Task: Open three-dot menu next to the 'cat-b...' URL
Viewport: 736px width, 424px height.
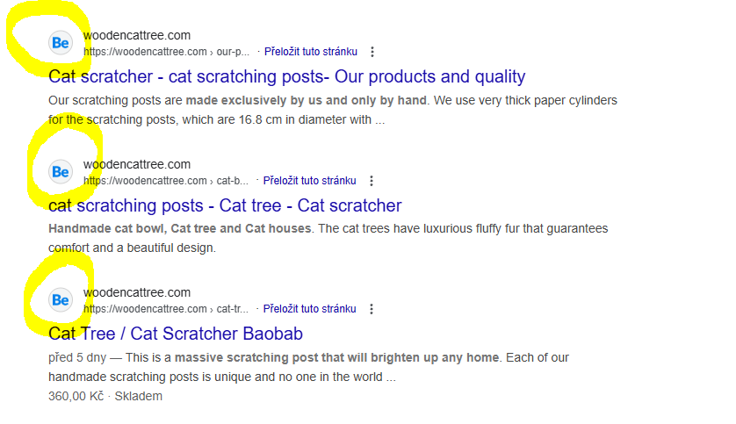Action: click(372, 181)
